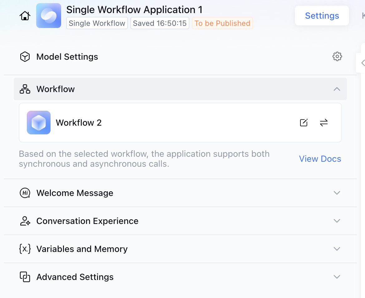Expand the Conversation Experience section
This screenshot has height=298, width=365.
click(337, 221)
